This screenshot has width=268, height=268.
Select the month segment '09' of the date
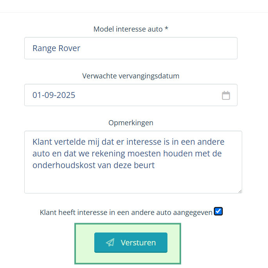point(49,95)
